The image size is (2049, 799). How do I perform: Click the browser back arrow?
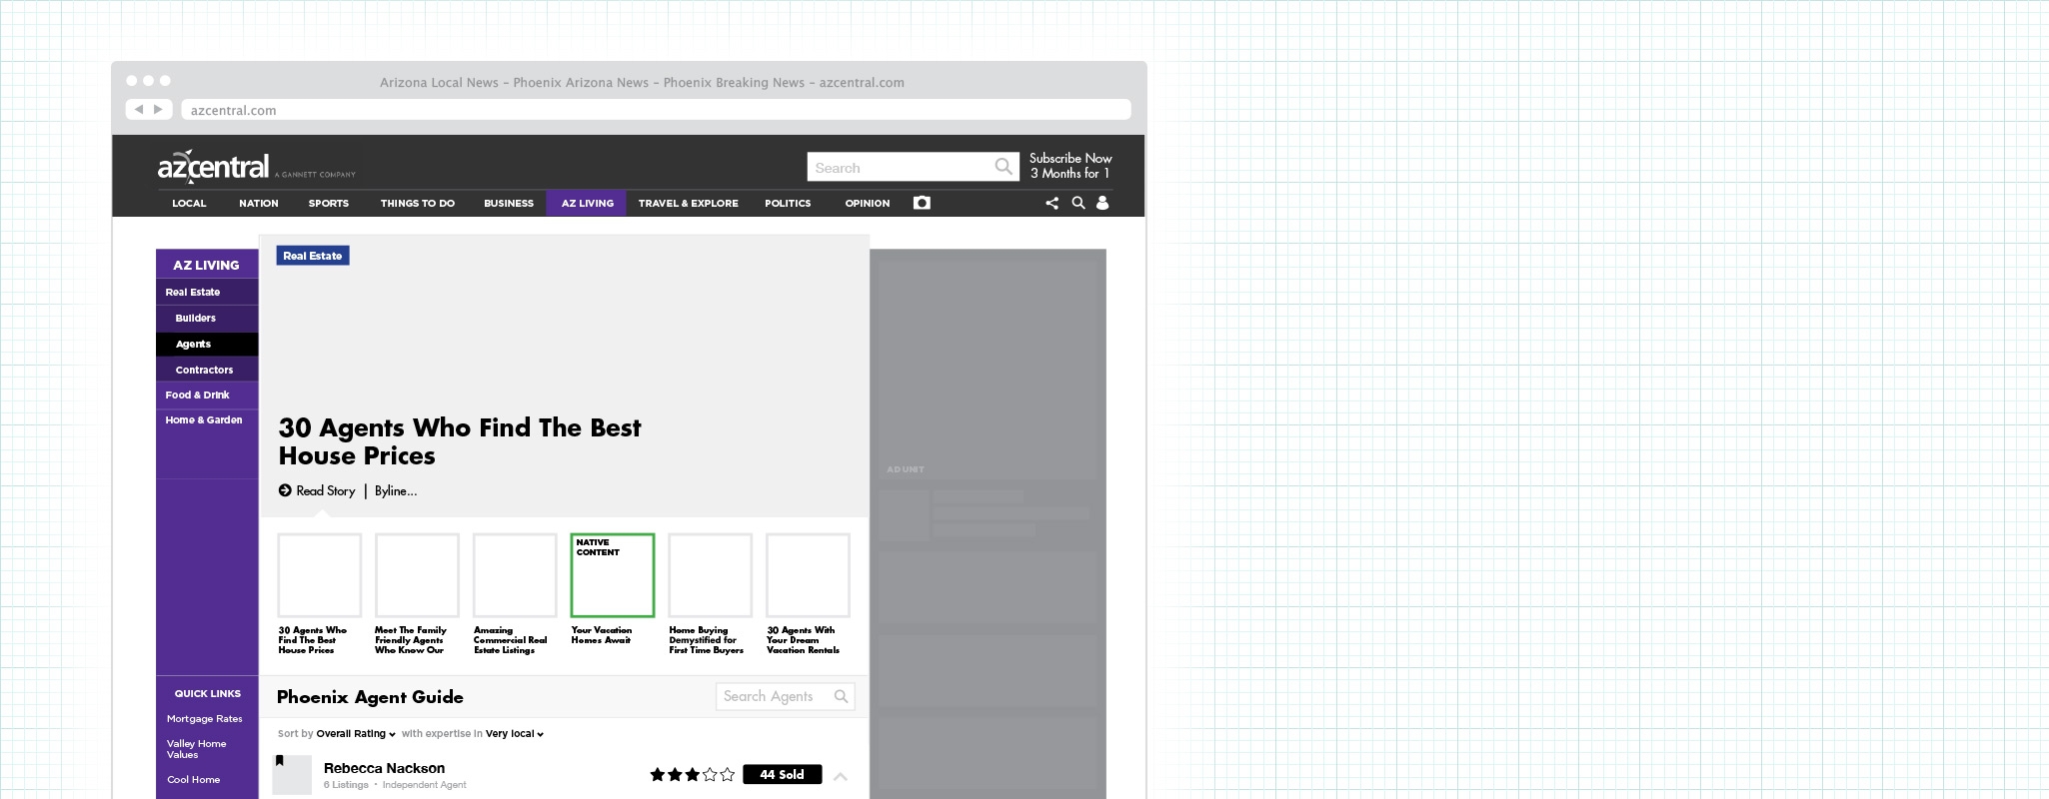point(139,109)
